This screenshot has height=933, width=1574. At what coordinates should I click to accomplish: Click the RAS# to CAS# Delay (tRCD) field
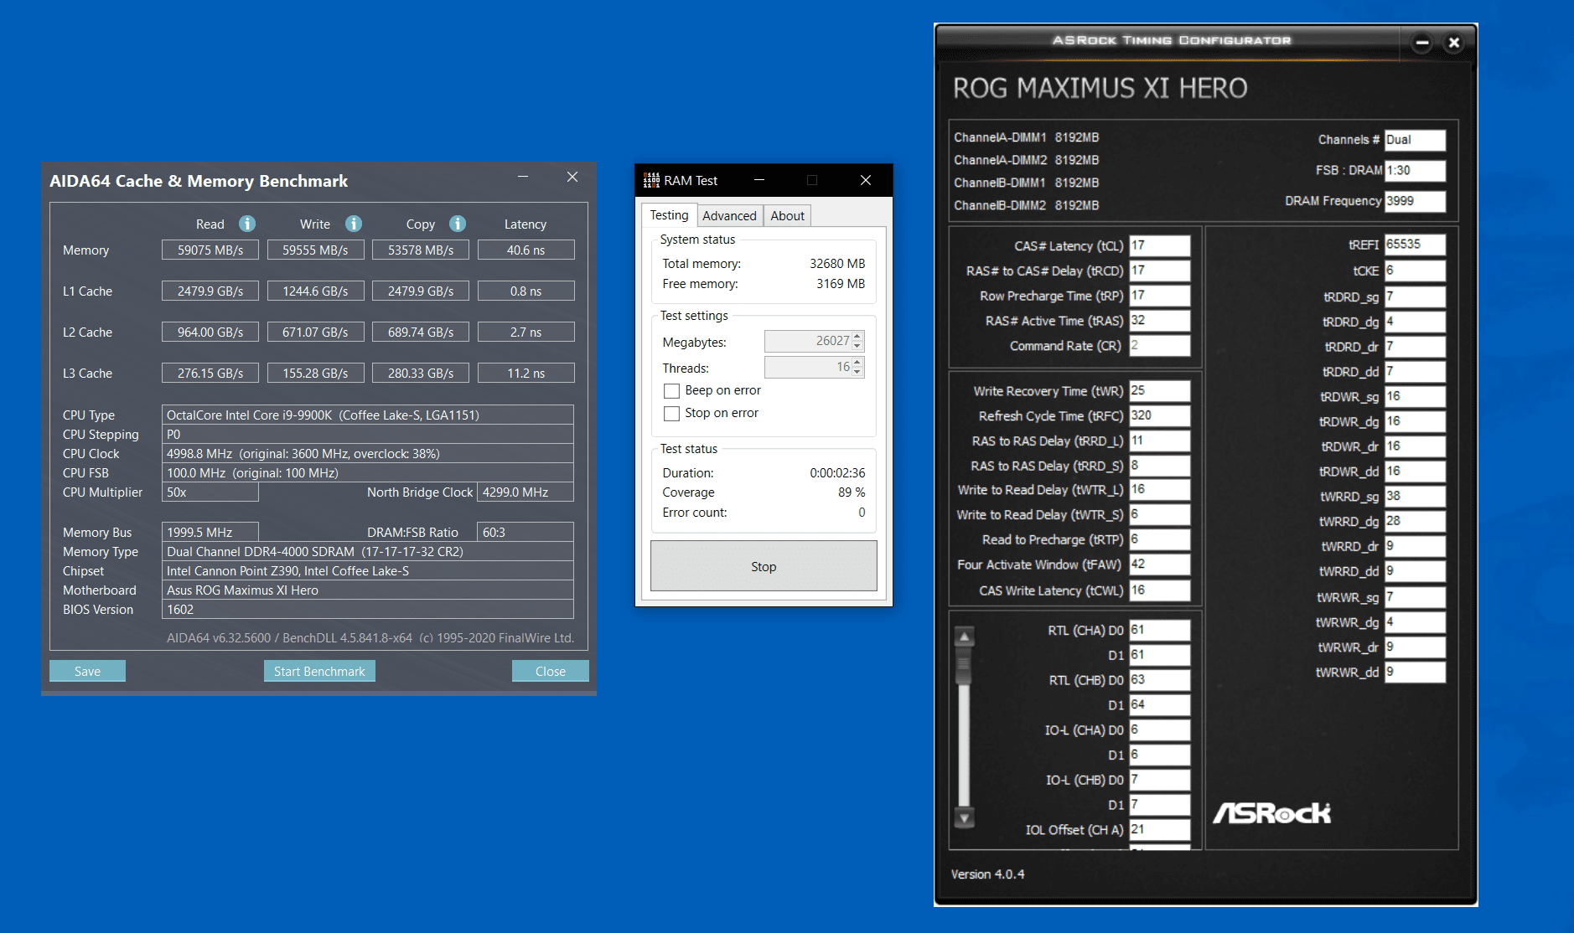coord(1159,271)
